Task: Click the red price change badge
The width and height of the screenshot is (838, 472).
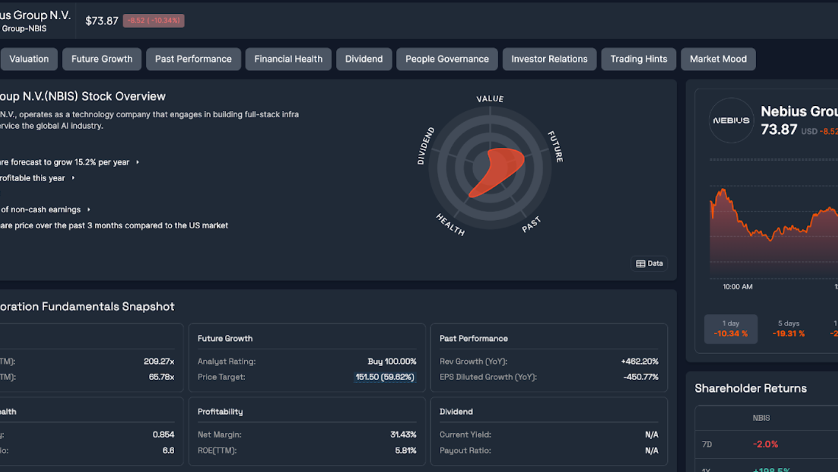Action: point(153,21)
